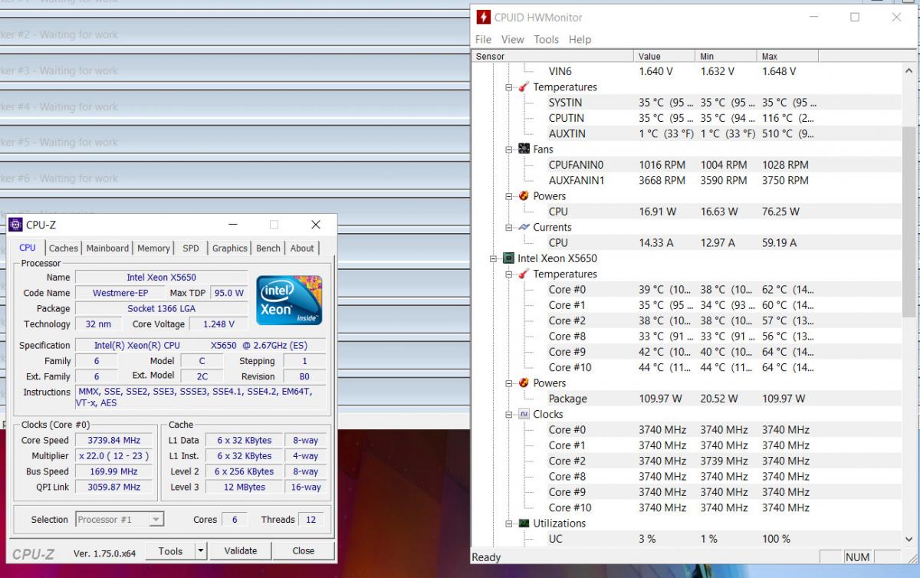
Task: Select the CPU tab in CPU-Z
Action: coord(28,248)
